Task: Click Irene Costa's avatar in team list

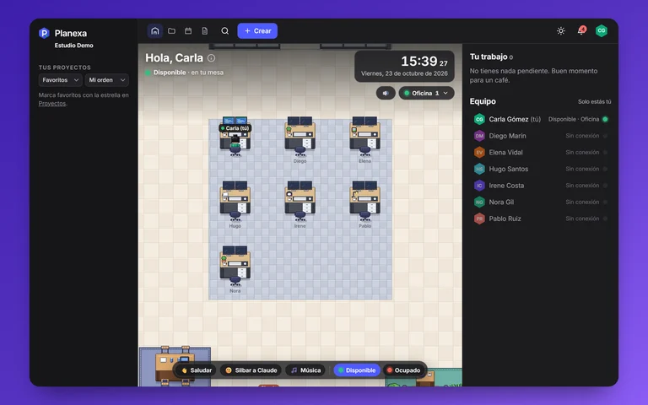Action: [479, 185]
